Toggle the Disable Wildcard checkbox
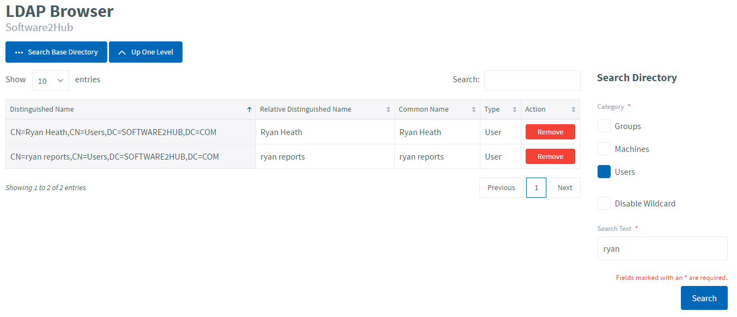 (604, 204)
